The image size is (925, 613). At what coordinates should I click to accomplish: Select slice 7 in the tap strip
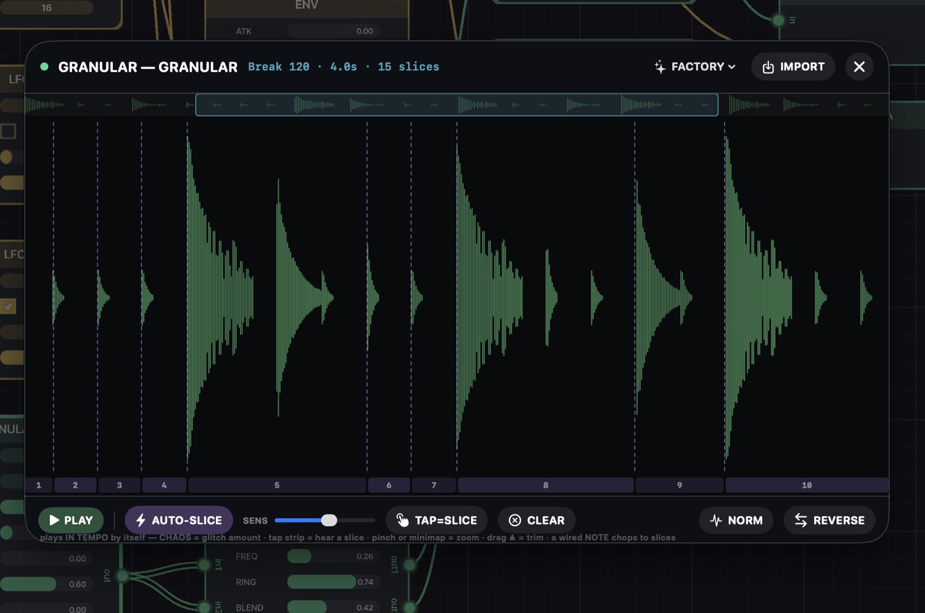click(x=434, y=485)
